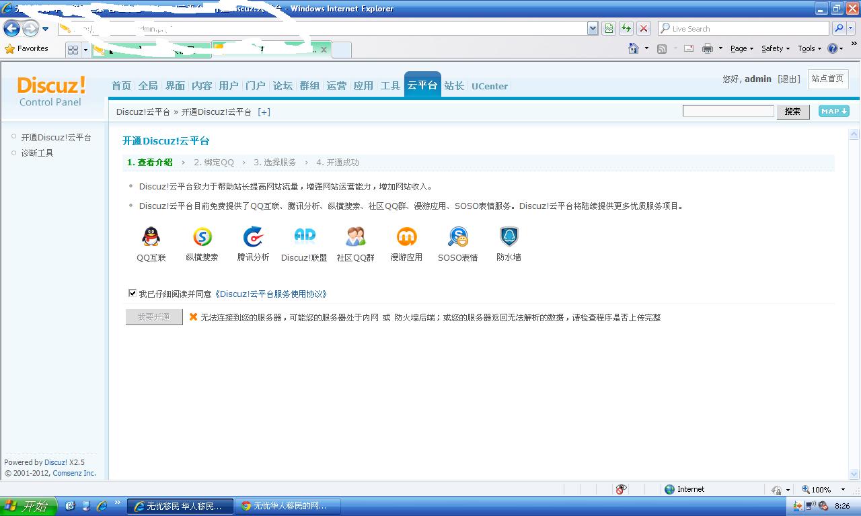Click the MAP button icon
This screenshot has width=861, height=516.
833,112
